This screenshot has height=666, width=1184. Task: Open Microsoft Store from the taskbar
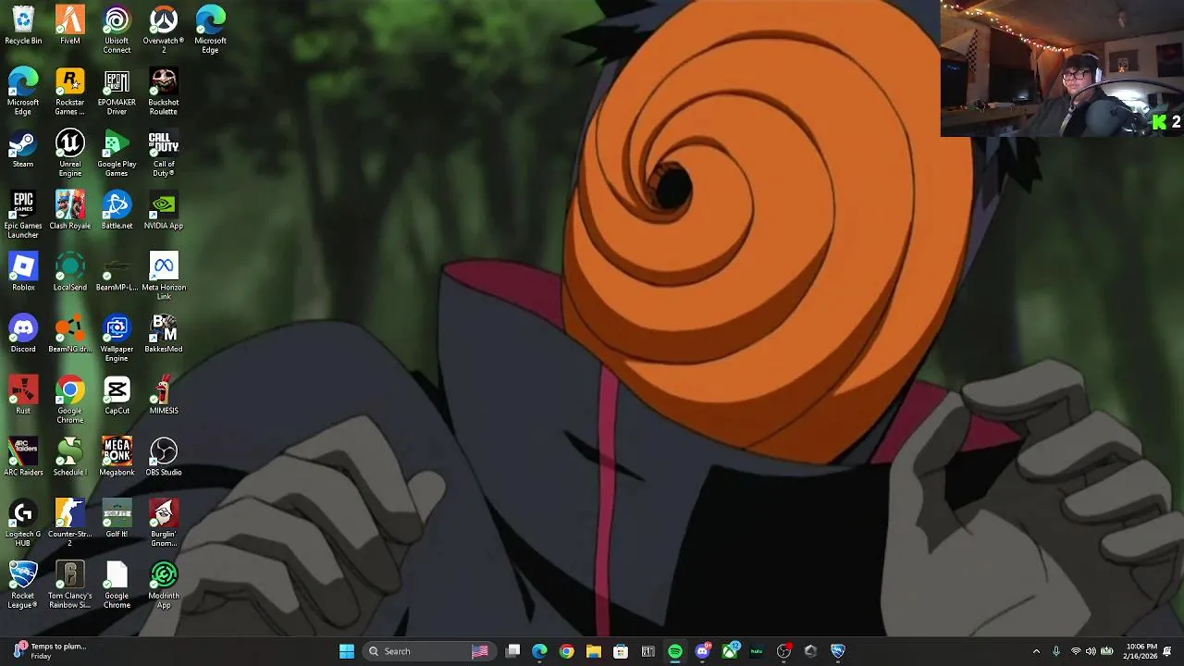click(621, 651)
